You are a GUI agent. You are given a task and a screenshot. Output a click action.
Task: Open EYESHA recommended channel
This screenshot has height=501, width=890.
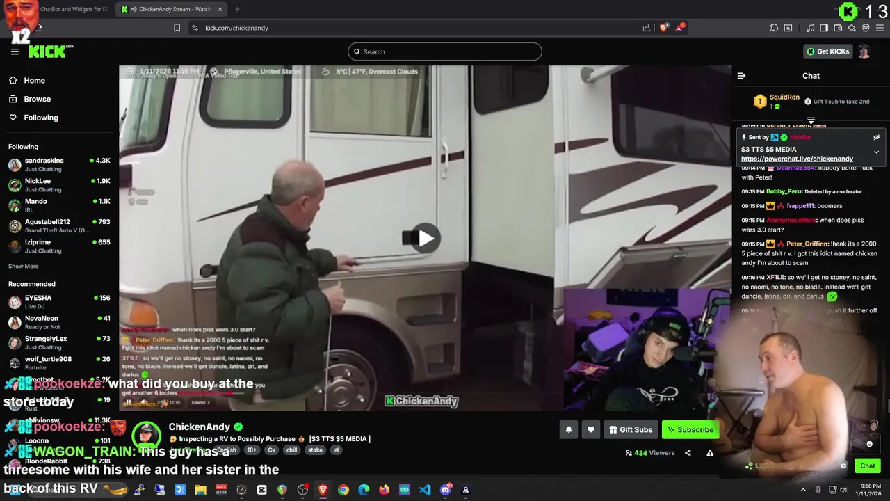click(x=59, y=302)
